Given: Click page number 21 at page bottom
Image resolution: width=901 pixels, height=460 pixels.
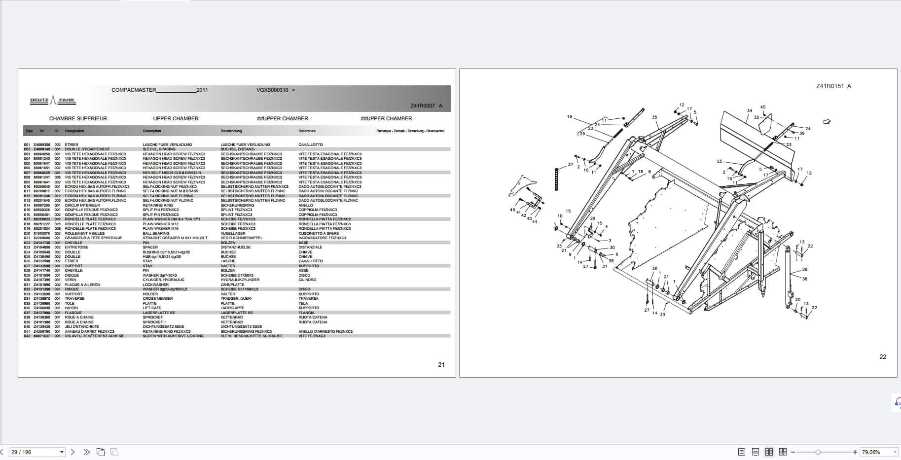Looking at the screenshot, I should point(441,365).
